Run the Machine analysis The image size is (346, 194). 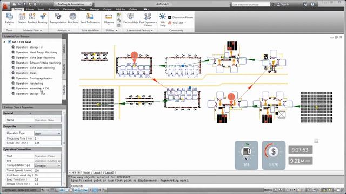73,18
